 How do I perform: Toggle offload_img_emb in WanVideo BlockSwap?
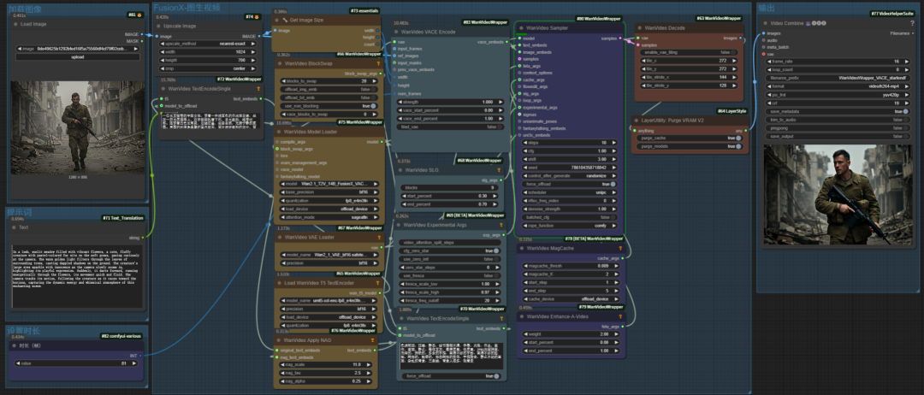329,89
